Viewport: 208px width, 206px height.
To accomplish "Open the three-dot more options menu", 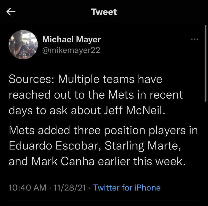I will coord(194,40).
